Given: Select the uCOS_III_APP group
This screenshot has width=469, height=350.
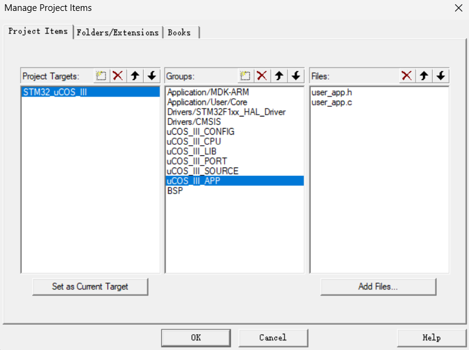Looking at the screenshot, I should [x=234, y=181].
